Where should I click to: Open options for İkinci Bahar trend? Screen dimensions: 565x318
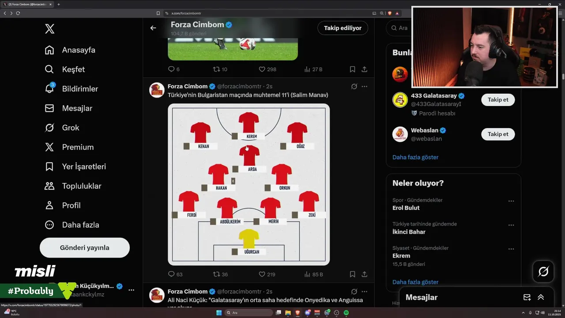[511, 225]
